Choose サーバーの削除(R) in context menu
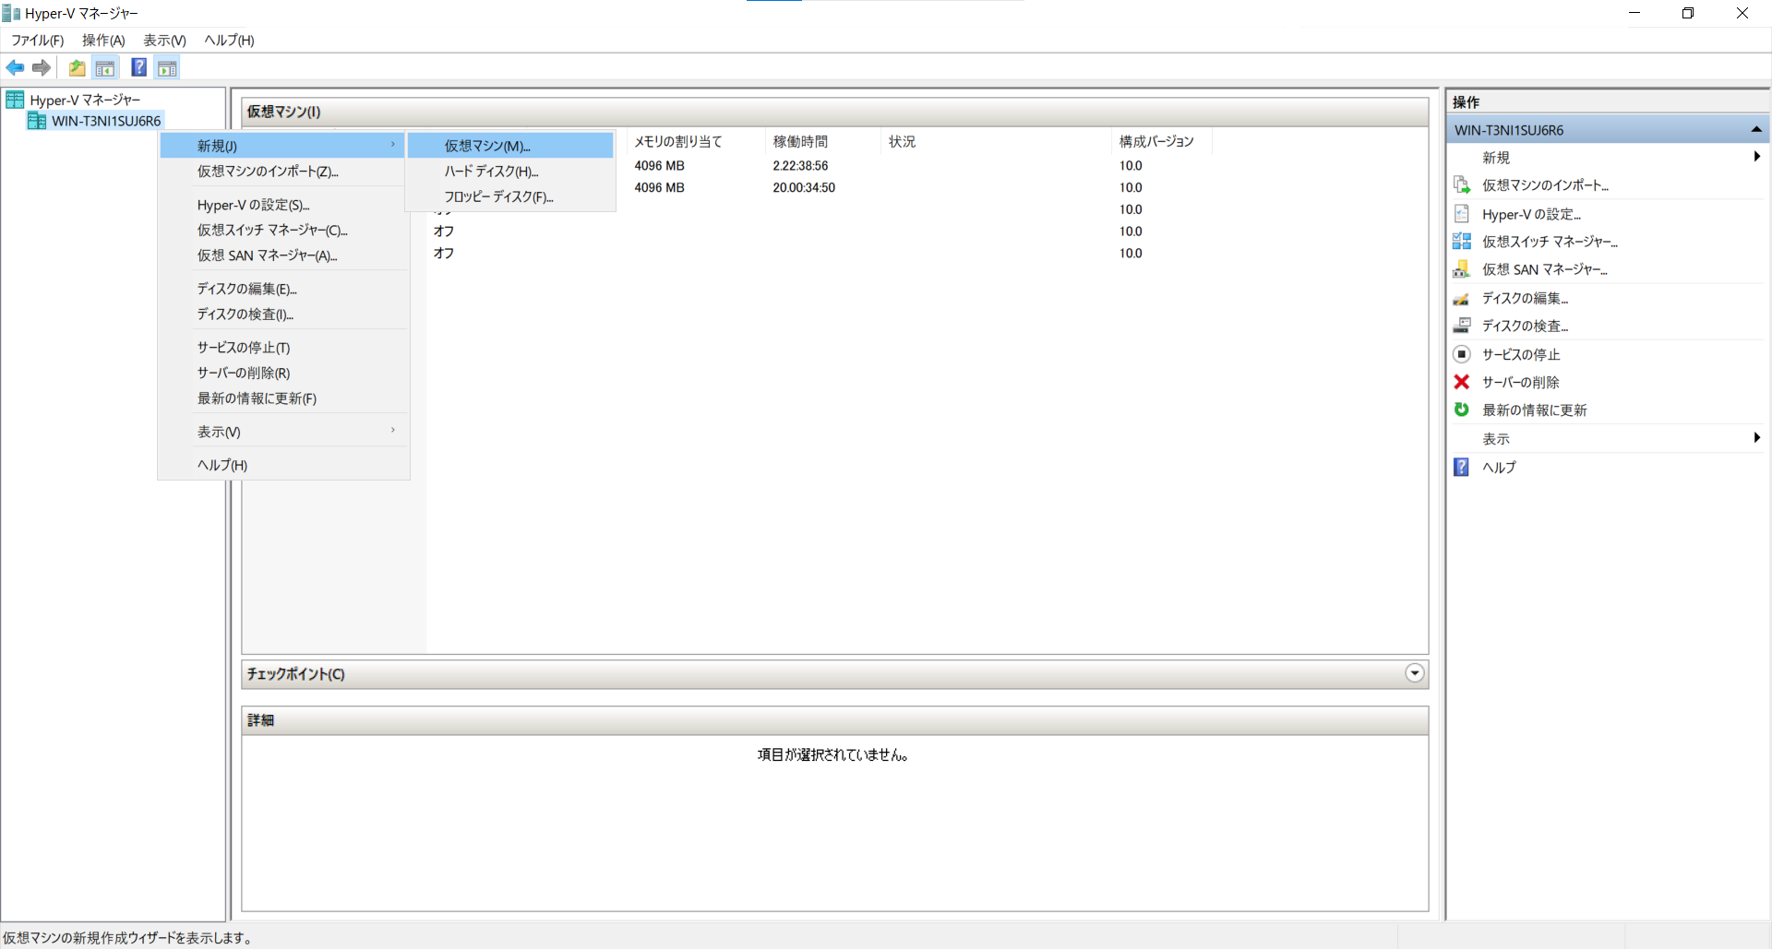This screenshot has width=1772, height=950. pyautogui.click(x=283, y=373)
